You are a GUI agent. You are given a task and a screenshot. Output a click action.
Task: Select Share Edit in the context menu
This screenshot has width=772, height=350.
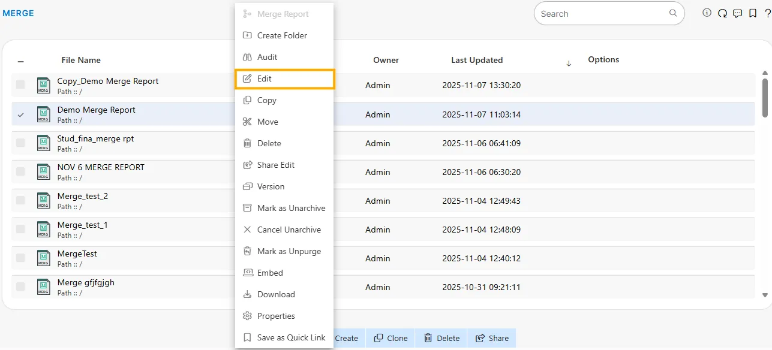point(275,165)
